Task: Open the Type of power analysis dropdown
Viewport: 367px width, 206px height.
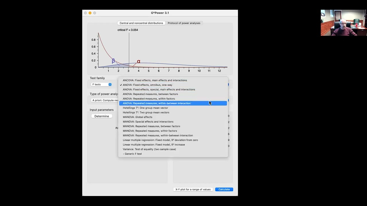Action: [105, 100]
